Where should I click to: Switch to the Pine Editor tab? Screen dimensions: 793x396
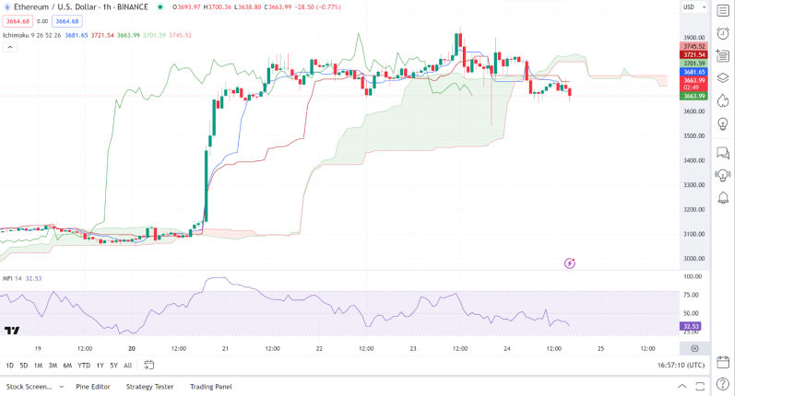tap(93, 387)
